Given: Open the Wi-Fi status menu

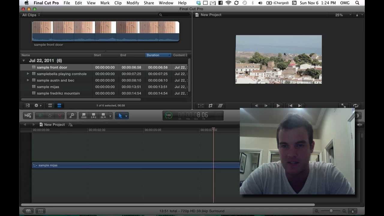Looking at the screenshot, I should [x=228, y=3].
